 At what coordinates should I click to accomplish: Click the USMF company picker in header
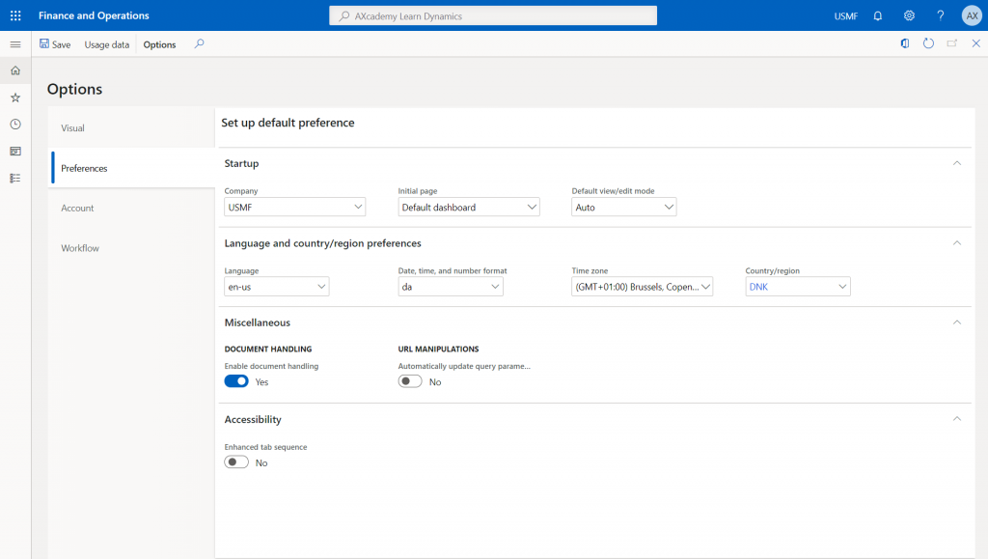click(x=845, y=15)
